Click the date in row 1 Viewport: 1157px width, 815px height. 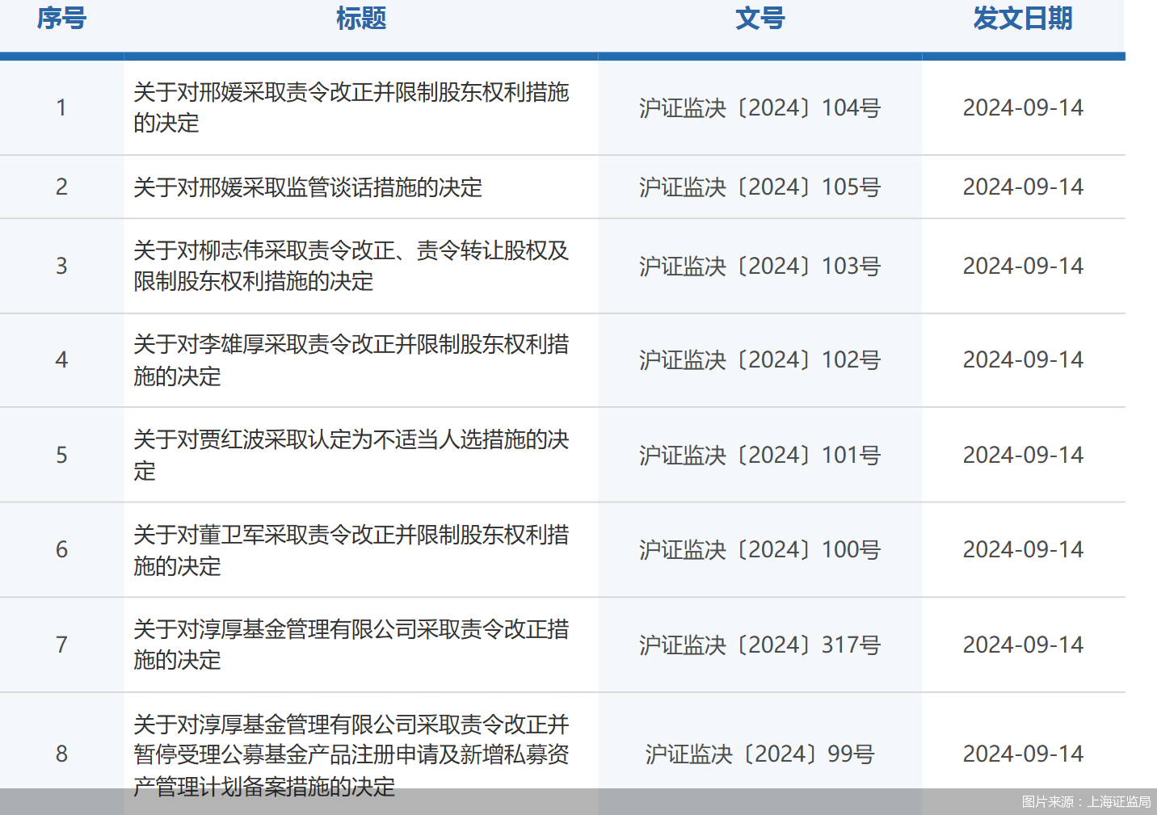click(1023, 108)
